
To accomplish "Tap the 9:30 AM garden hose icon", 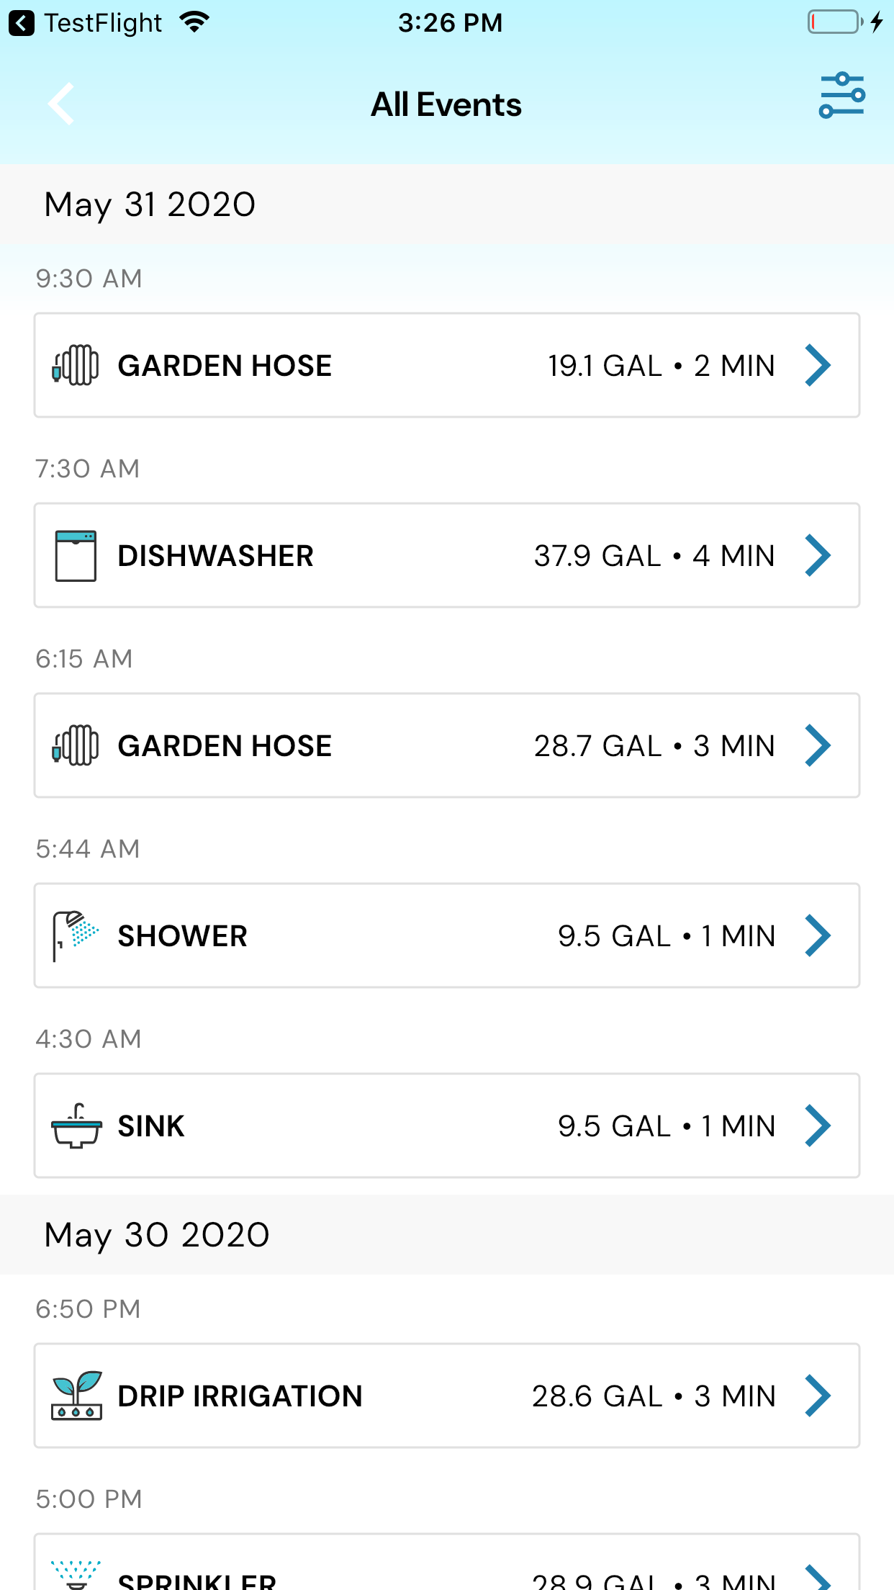I will point(76,365).
